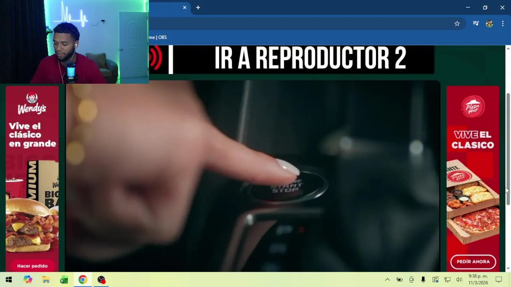Viewport: 511px width, 287px height.
Task: Minimize the Chrome window
Action: (x=468, y=8)
